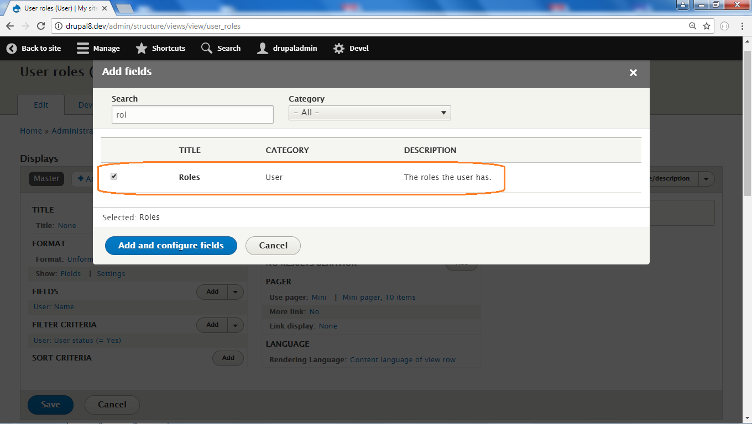This screenshot has width=752, height=424.
Task: Click the Back to site arrow icon
Action: [x=12, y=49]
